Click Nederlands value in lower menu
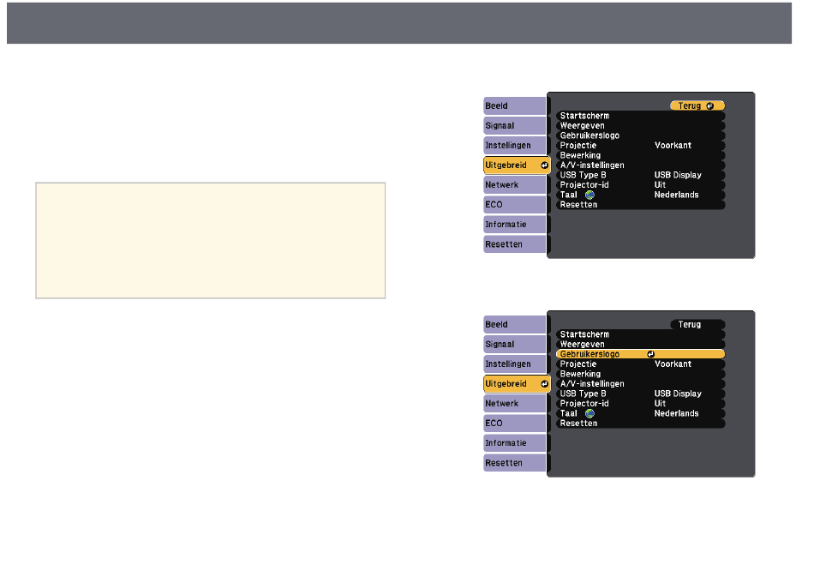 point(676,413)
